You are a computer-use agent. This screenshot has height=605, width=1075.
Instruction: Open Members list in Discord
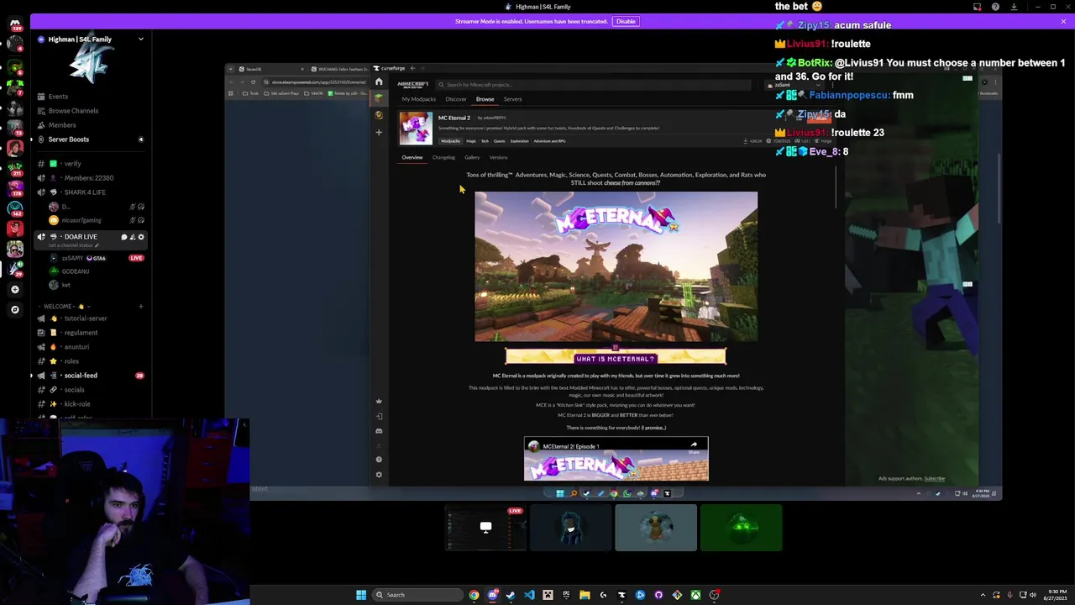pyautogui.click(x=92, y=125)
